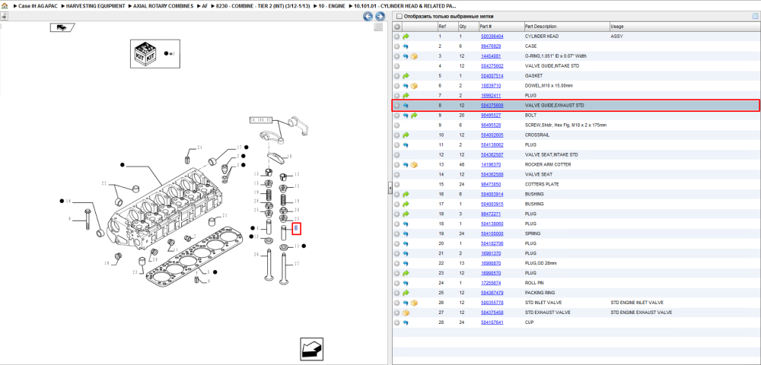Click the panel options icon above Usage column
Image resolution: width=761 pixels, height=365 pixels.
point(755,17)
